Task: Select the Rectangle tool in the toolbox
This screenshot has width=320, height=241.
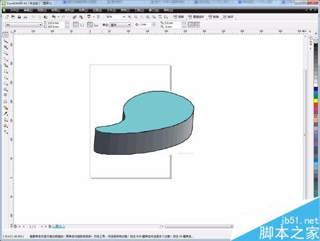Action: pos(6,72)
